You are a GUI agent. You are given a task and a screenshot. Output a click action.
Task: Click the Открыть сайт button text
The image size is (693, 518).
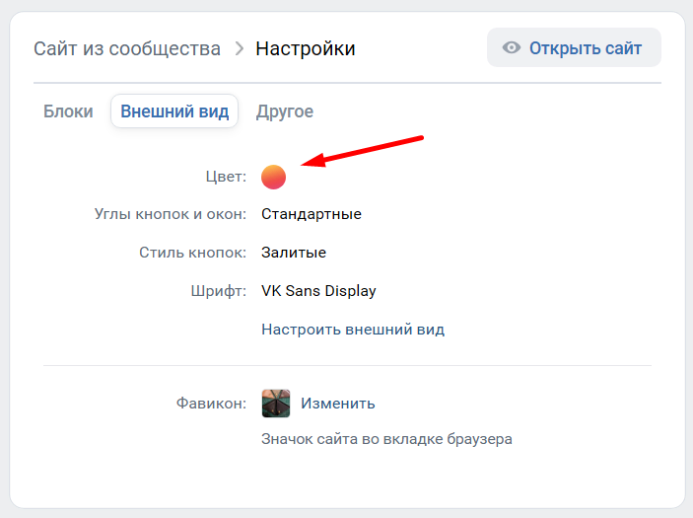point(586,47)
